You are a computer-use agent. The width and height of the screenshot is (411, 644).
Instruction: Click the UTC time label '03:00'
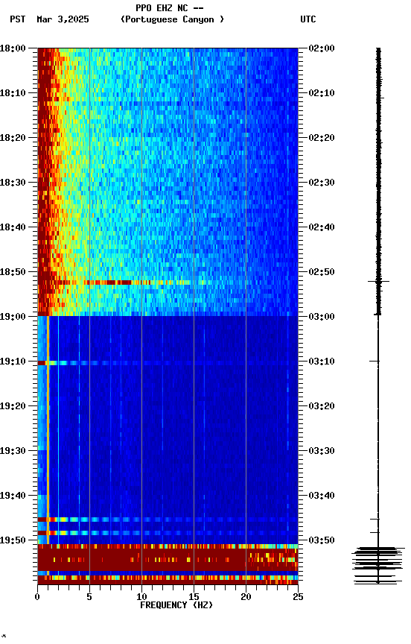click(x=322, y=317)
